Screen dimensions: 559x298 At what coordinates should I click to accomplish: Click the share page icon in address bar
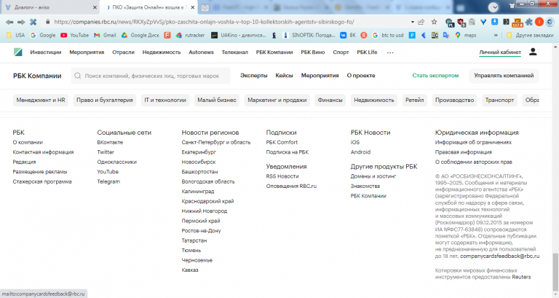[x=421, y=22]
